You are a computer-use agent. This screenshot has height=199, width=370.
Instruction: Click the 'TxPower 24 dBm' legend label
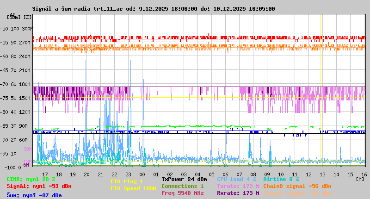(x=184, y=179)
